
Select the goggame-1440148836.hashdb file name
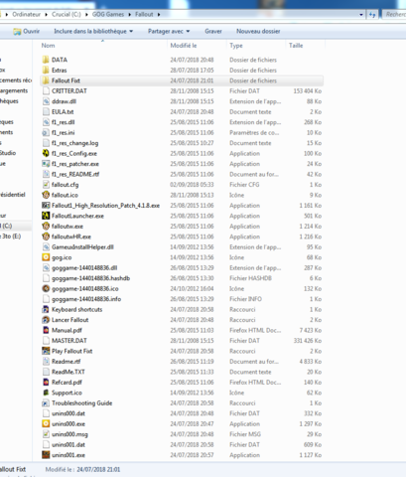pyautogui.click(x=90, y=278)
